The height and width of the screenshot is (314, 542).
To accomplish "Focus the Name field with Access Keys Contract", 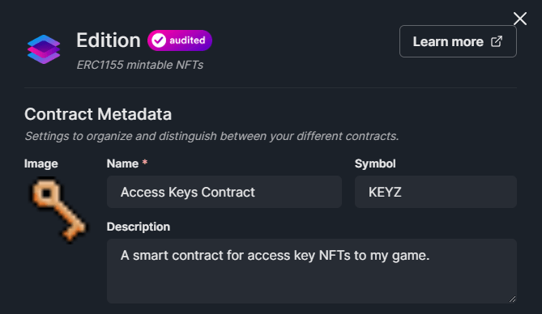I will [224, 192].
